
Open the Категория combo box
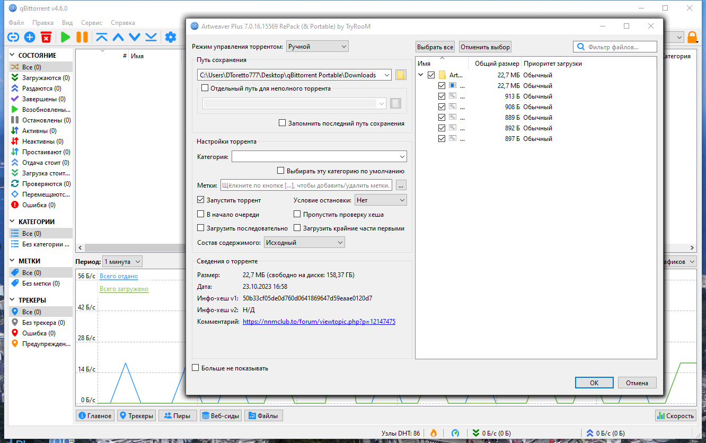tap(319, 157)
